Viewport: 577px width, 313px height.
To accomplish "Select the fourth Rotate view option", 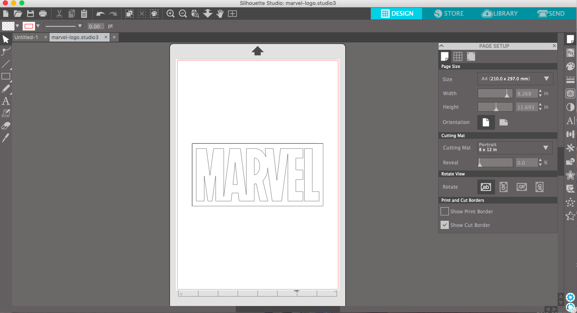I will pos(539,187).
